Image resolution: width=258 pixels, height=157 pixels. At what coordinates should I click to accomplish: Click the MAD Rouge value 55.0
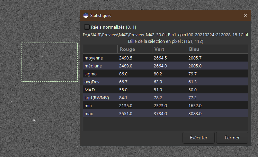coord(123,90)
